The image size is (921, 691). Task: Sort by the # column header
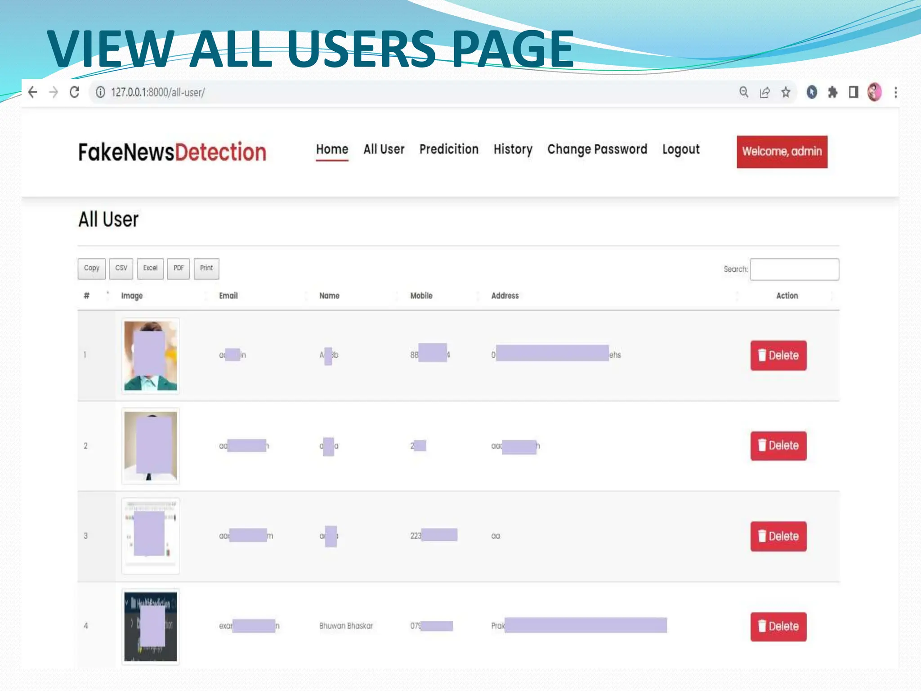point(86,296)
